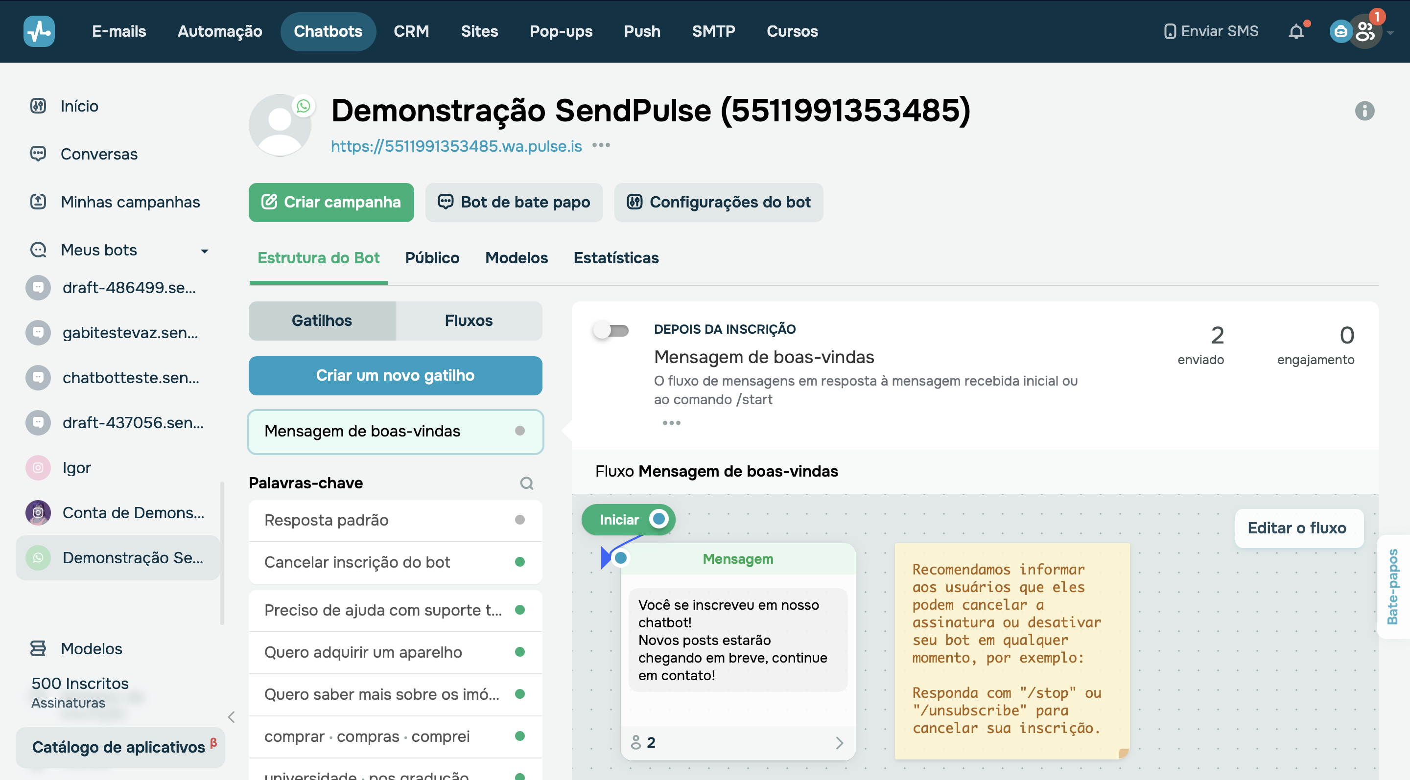Open the notifications bell
Viewport: 1410px width, 780px height.
click(1296, 32)
